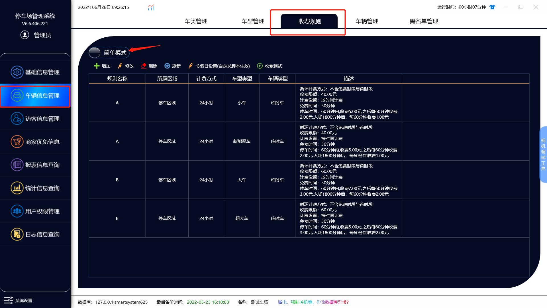Click the 所属区域 column header
Screen dimensions: 547x308
167,78
